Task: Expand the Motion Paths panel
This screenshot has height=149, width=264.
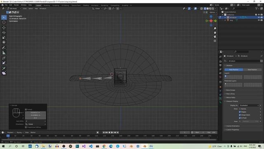Action: coord(230,98)
